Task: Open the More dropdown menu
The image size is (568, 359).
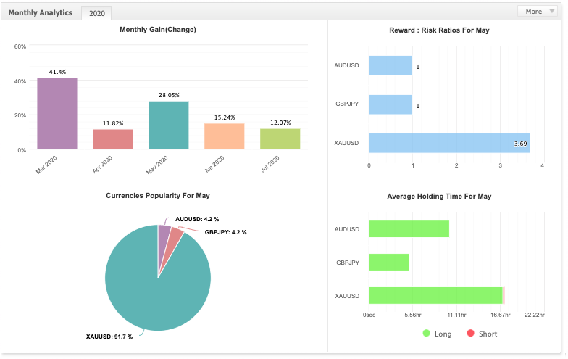Action: click(538, 12)
